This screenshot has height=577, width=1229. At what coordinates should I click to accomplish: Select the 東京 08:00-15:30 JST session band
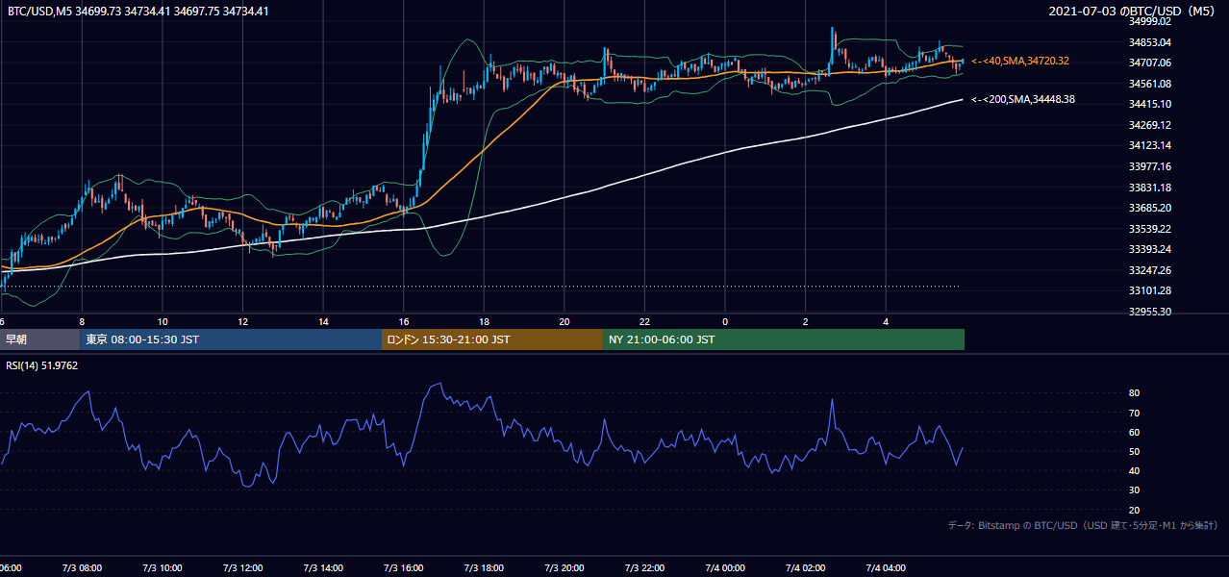pyautogui.click(x=231, y=339)
